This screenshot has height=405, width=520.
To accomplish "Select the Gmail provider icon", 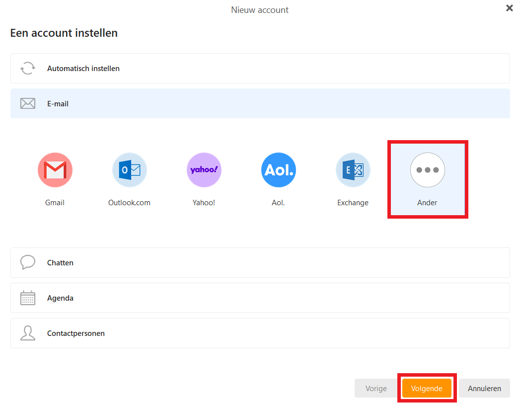I will click(x=55, y=170).
